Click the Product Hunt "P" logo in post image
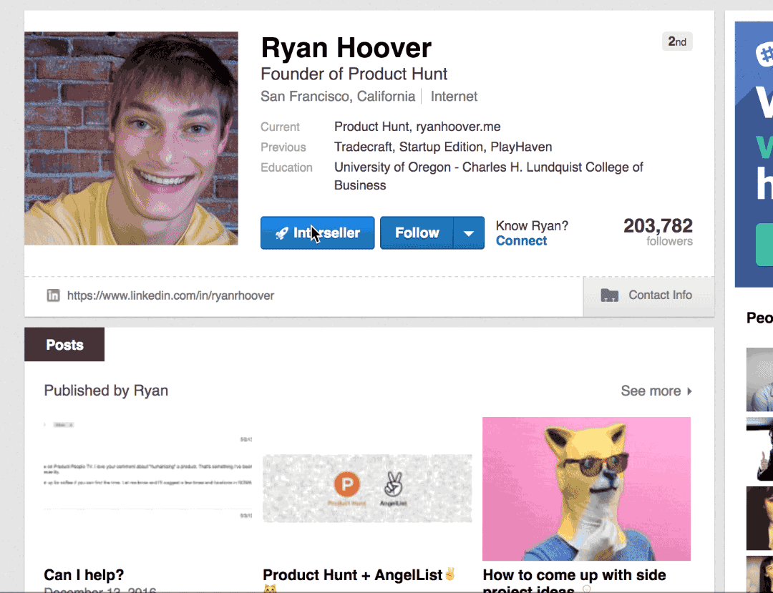The height and width of the screenshot is (593, 773). 346,484
